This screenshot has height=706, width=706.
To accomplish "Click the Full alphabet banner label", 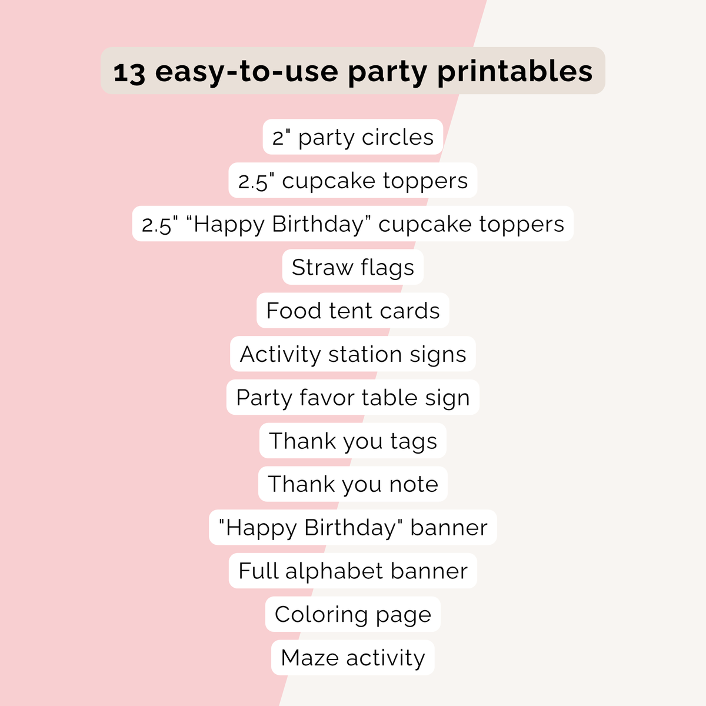I will tap(352, 571).
